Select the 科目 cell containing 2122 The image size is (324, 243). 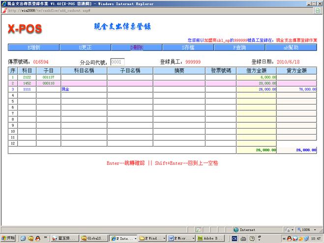coord(27,77)
